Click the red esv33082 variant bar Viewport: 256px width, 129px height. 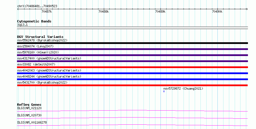tap(132, 67)
